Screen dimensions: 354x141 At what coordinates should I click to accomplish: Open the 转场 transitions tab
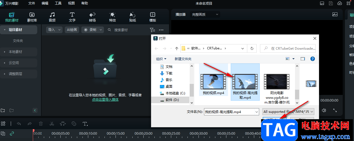[x=92, y=17]
